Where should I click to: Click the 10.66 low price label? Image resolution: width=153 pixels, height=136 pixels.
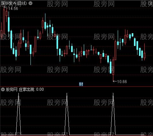[122, 82]
